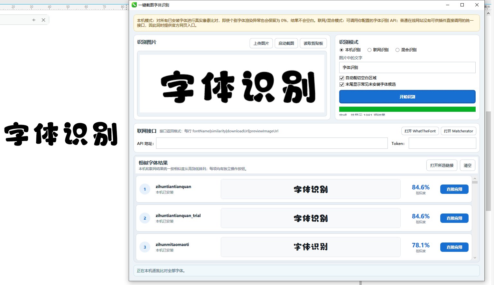
Task: Click the plus icon in background window tab
Action: pos(34,20)
